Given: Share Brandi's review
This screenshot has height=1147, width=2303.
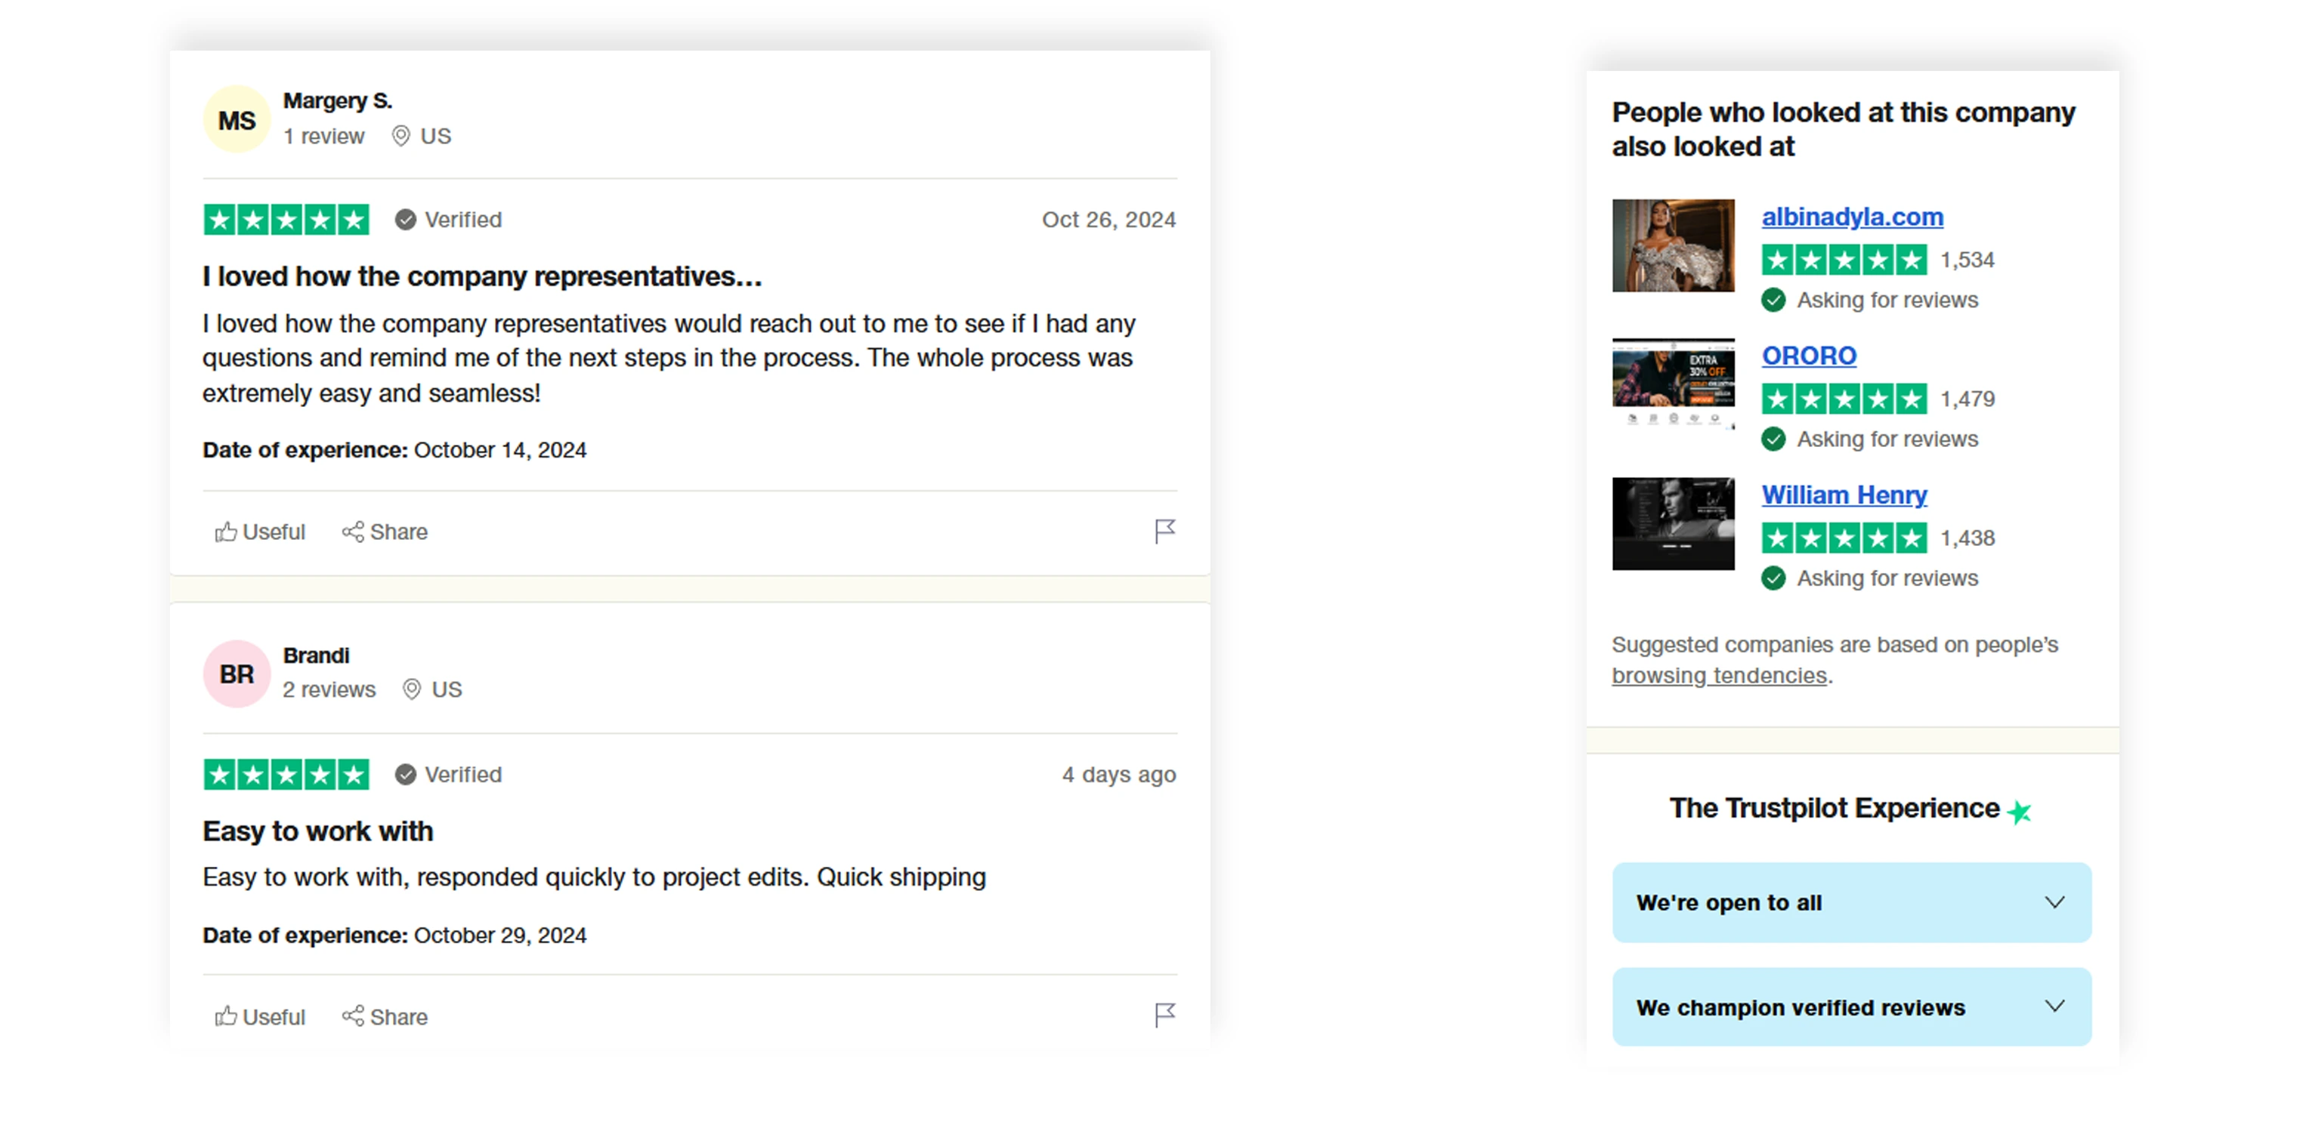Looking at the screenshot, I should tap(385, 1016).
